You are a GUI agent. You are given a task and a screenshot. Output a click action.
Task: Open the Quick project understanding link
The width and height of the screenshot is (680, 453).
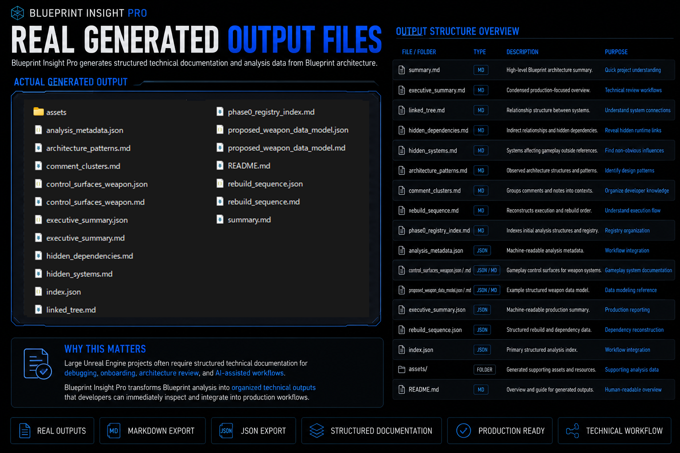click(x=633, y=70)
